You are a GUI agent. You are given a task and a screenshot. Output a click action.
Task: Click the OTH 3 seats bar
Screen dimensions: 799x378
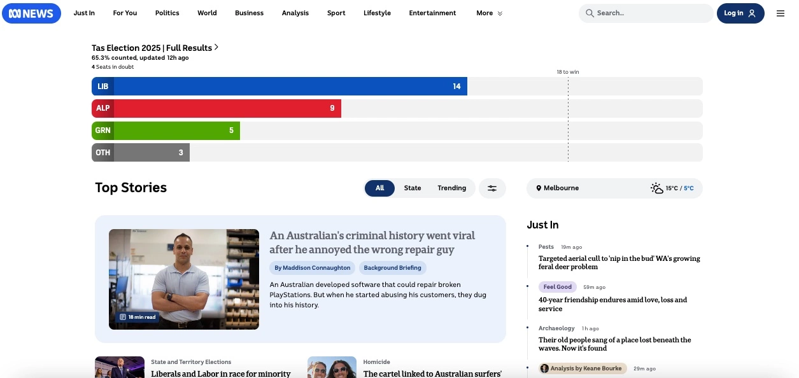pyautogui.click(x=141, y=153)
